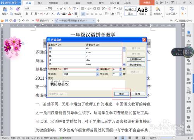Expand the font color A dropdown arrow
The width and height of the screenshot is (194, 140).
[x=73, y=14]
